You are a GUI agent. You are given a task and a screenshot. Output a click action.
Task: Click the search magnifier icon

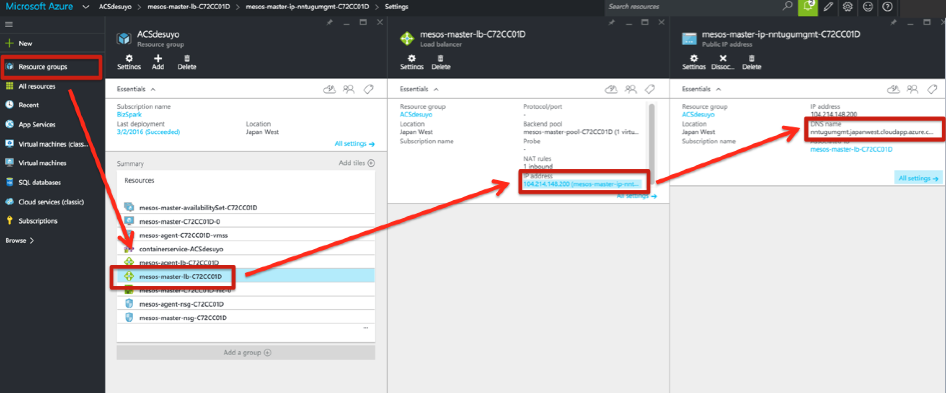(x=787, y=6)
